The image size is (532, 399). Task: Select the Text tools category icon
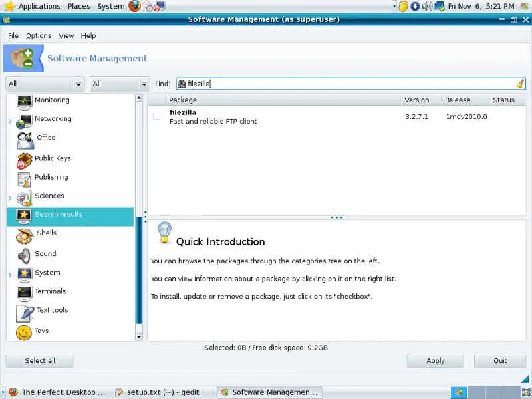(x=25, y=313)
